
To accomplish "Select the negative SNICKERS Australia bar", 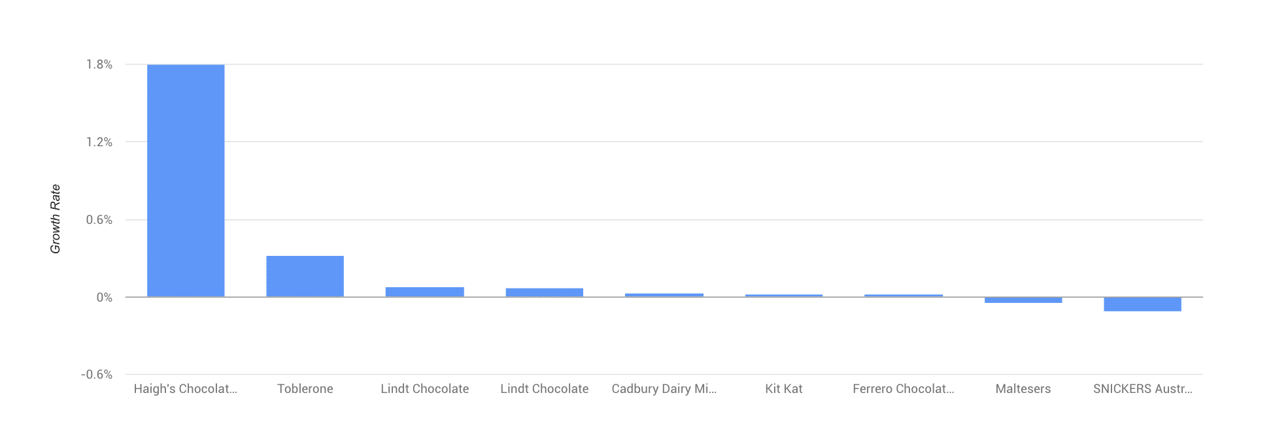I will (x=1143, y=304).
